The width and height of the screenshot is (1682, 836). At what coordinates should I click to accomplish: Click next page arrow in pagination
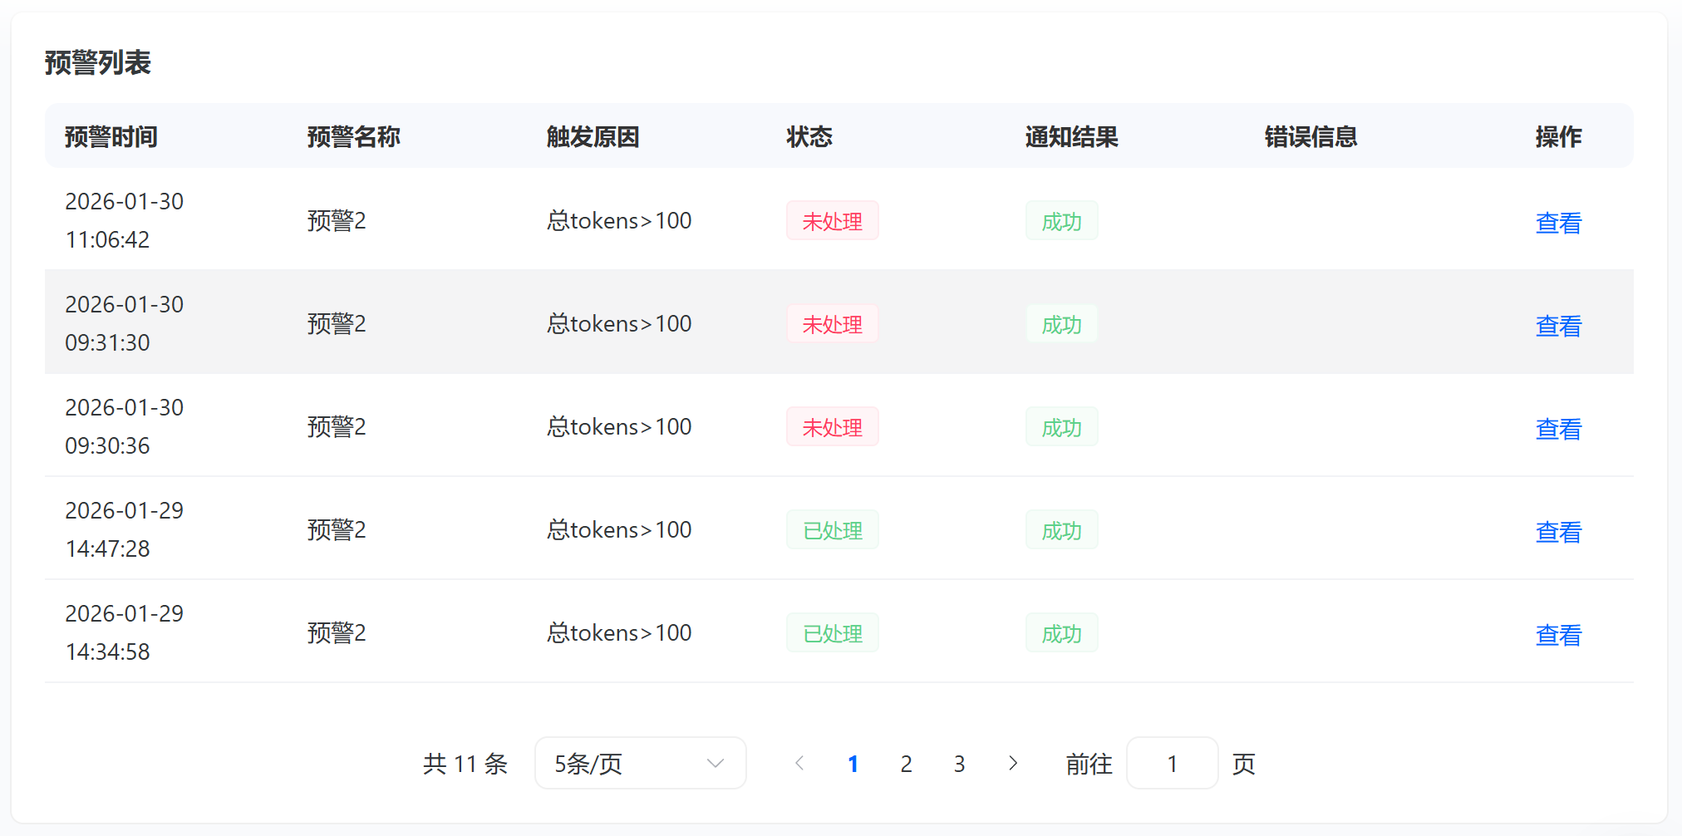[x=1012, y=763]
